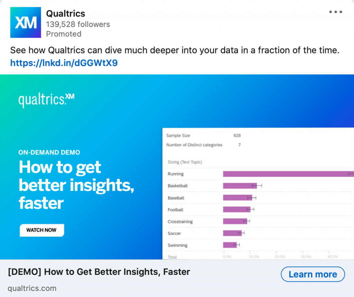Image resolution: width=354 pixels, height=297 pixels.
Task: Click the Learn more button
Action: (313, 275)
